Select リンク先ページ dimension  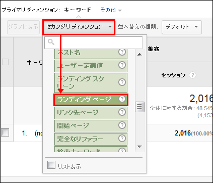tap(91, 113)
